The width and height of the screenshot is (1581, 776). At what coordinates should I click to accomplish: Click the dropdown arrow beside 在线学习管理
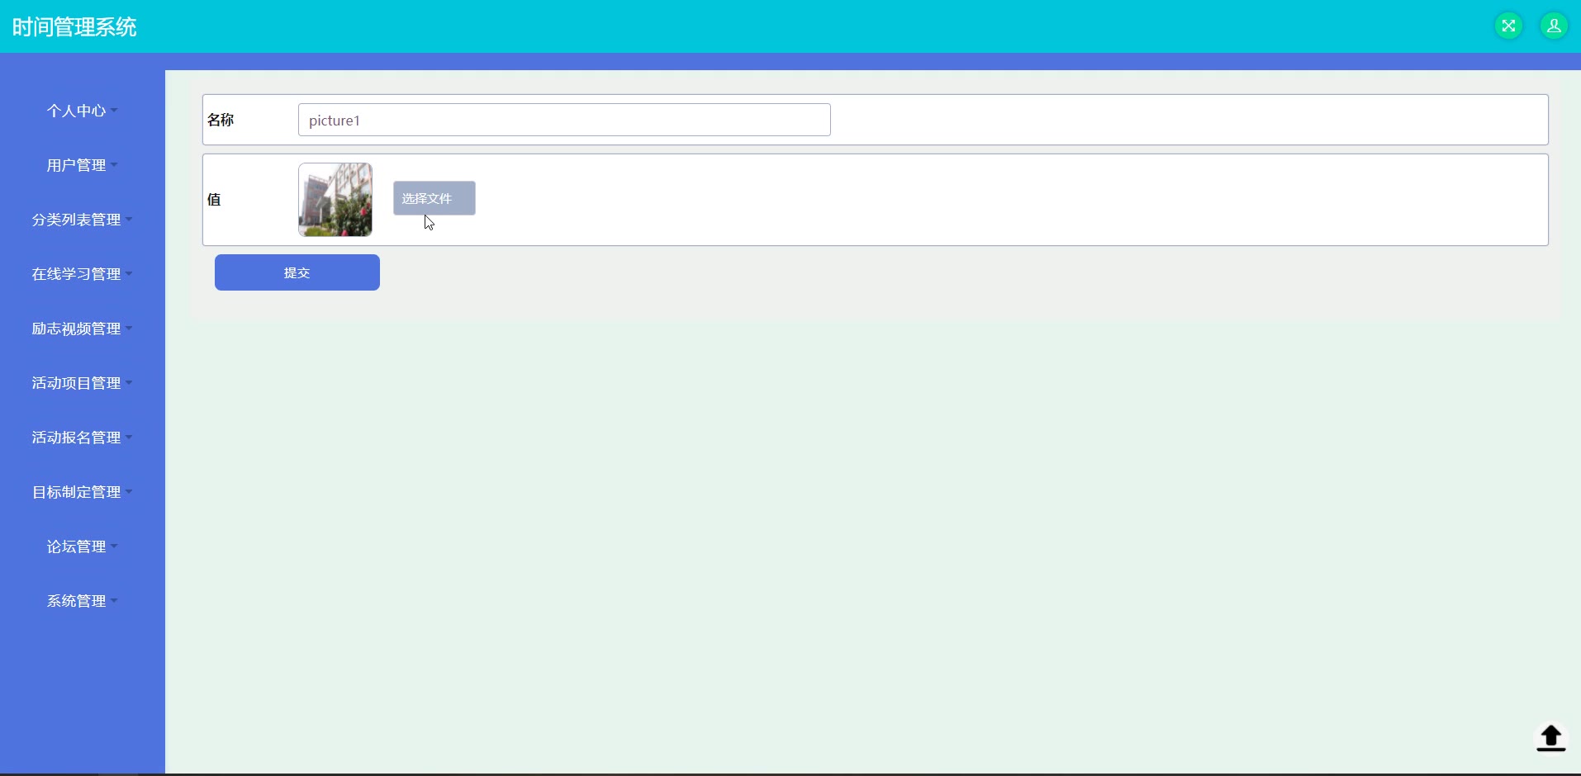coord(129,273)
